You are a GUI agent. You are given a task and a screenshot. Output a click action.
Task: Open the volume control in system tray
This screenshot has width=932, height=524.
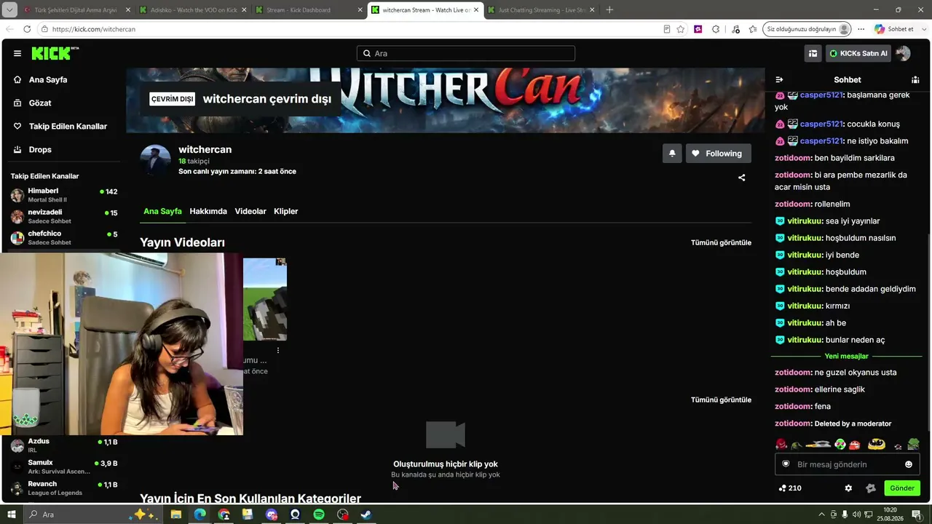(x=856, y=515)
